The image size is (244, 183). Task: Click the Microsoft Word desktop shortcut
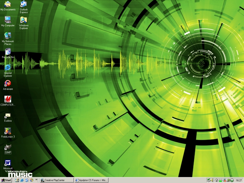point(8,163)
